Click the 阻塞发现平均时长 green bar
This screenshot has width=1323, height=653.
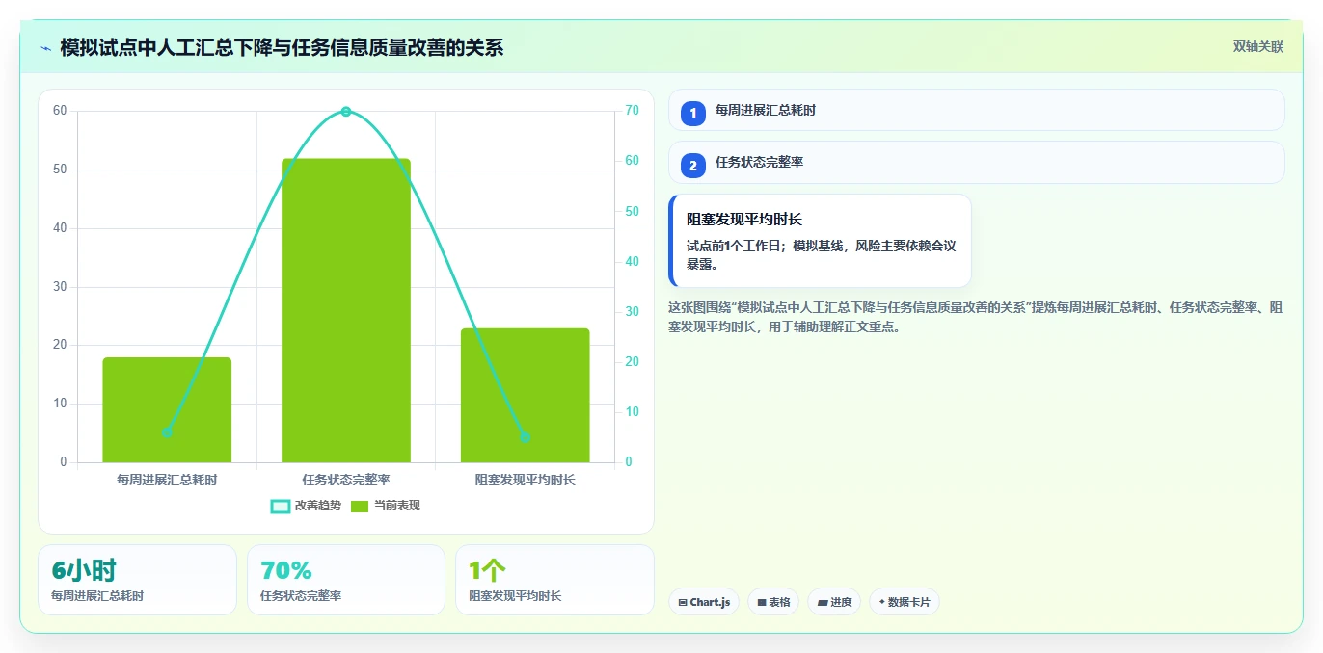pyautogui.click(x=525, y=396)
